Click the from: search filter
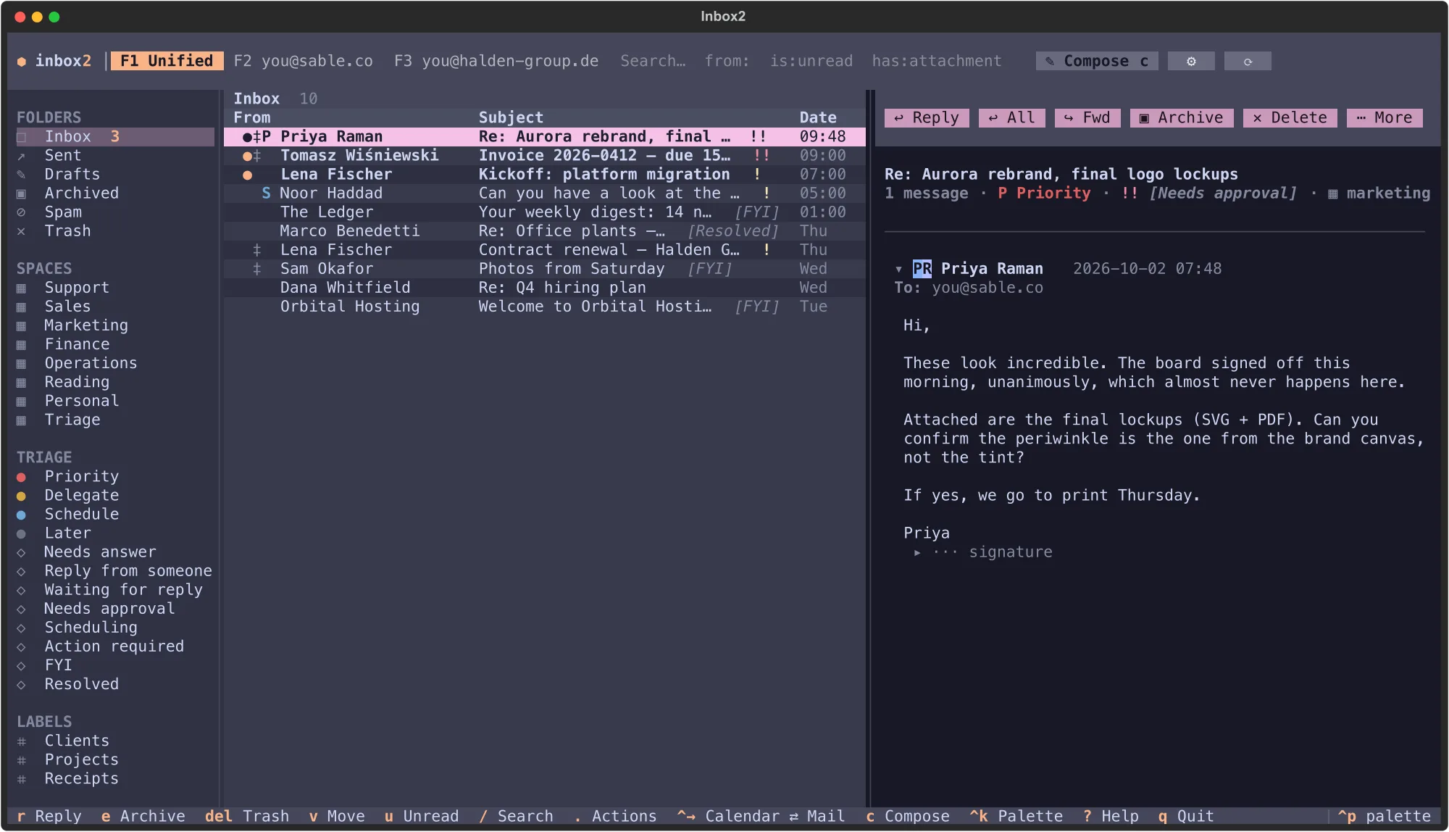Image resolution: width=1449 pixels, height=832 pixels. click(727, 62)
